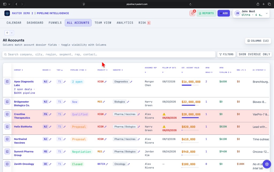Image resolution: width=274 pixels, height=172 pixels.
Task: Reload the page in the browser
Action: tap(190, 4)
